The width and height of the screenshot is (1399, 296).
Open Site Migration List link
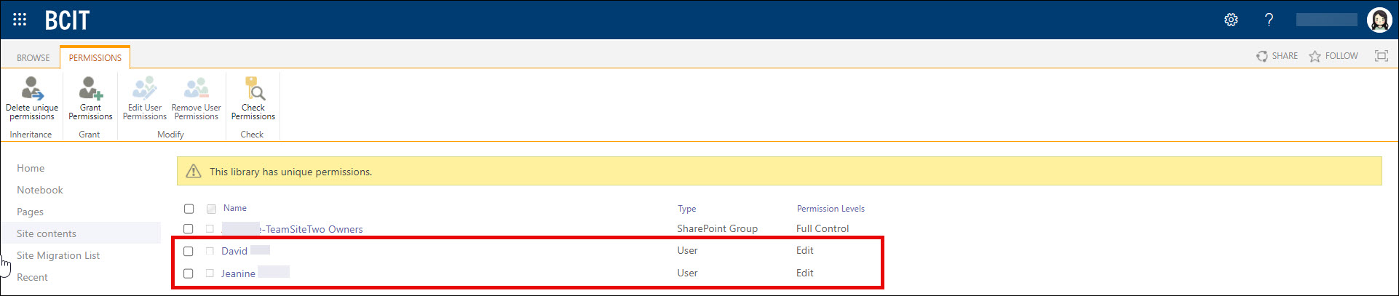58,255
